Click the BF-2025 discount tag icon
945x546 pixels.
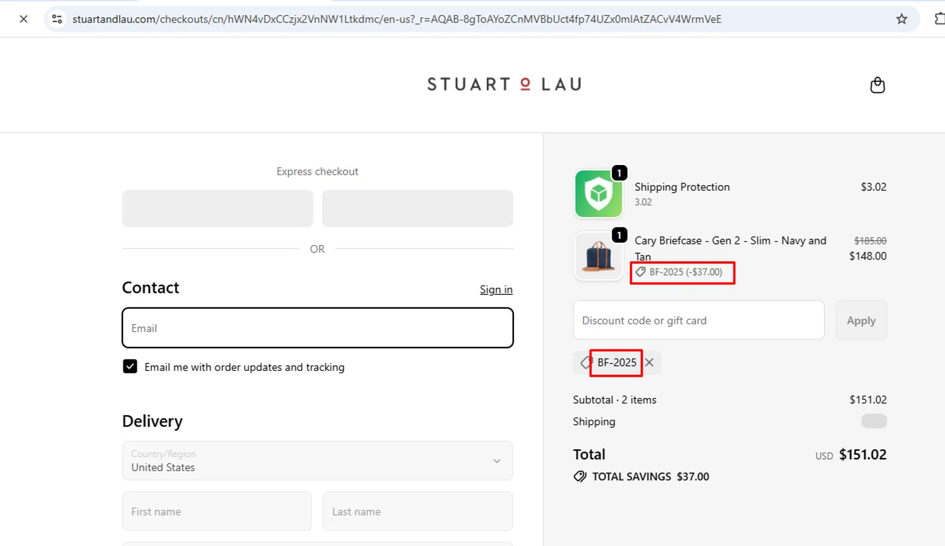tap(586, 363)
